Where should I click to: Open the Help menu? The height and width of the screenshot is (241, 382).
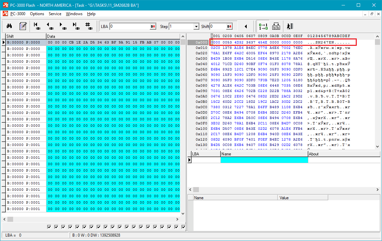point(91,14)
